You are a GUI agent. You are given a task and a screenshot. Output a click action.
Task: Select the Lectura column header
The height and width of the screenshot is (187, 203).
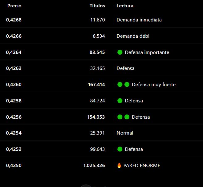pos(125,6)
